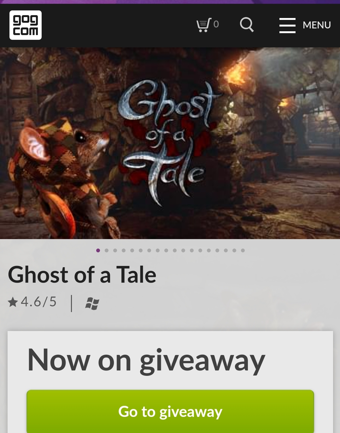Click the MENU text label
This screenshot has height=433, width=340.
click(x=317, y=25)
